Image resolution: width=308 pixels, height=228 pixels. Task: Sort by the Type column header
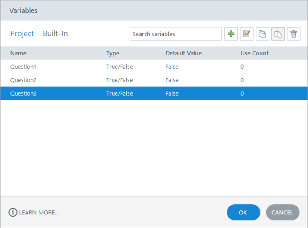coord(113,53)
